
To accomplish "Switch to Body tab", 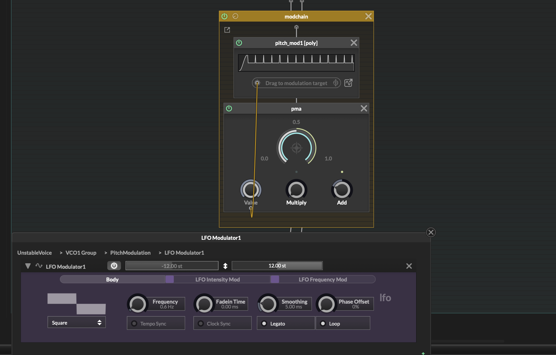I will [x=112, y=280].
